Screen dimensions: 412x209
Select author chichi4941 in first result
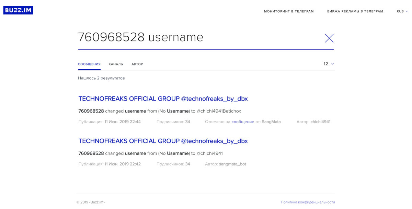click(x=320, y=122)
